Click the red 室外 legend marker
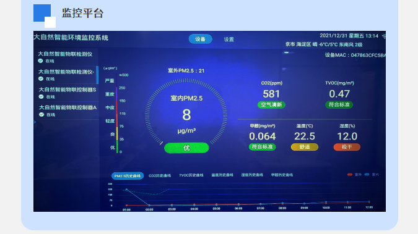Screen dimensions: 418x234 350,175
